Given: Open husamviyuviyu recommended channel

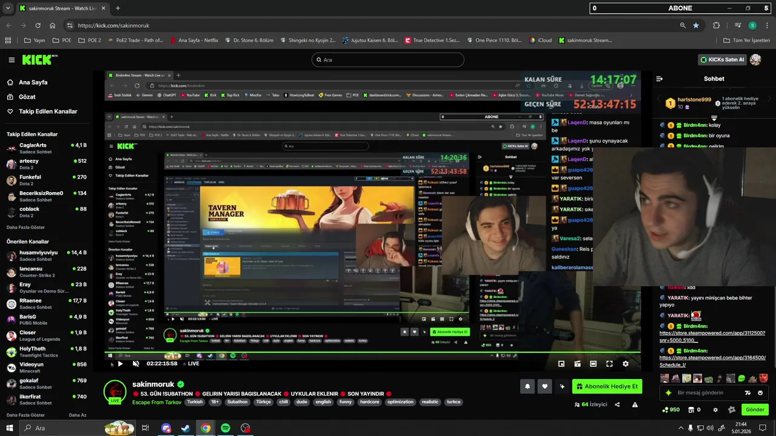Looking at the screenshot, I should [x=47, y=256].
